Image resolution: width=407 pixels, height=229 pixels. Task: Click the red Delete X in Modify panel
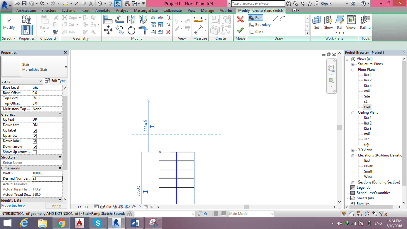(168, 32)
